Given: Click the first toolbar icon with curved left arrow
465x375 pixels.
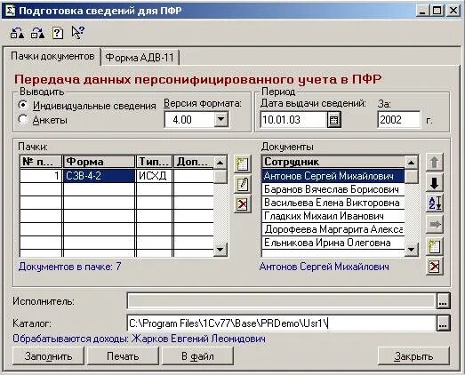Looking at the screenshot, I should click(17, 33).
